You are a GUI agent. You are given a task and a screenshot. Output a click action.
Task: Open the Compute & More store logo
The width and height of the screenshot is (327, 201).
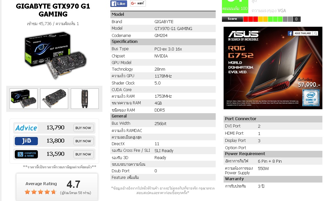(26, 154)
